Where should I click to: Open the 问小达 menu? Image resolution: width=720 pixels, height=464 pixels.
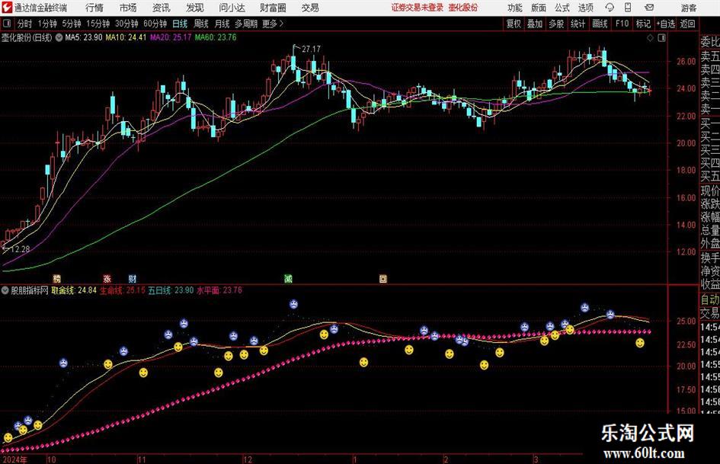[x=232, y=8]
